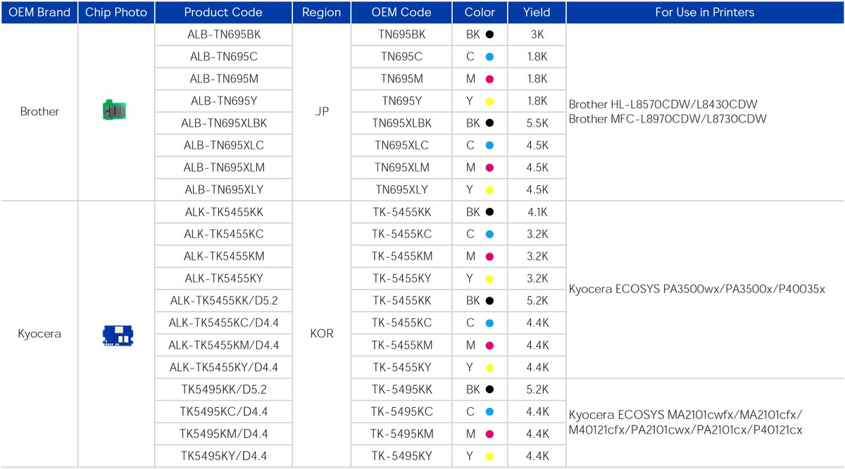Select the Product Code column header
The width and height of the screenshot is (845, 469).
[x=223, y=12]
